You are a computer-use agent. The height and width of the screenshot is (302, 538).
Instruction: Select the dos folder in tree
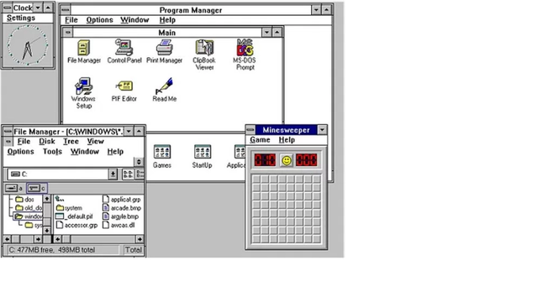coord(25,200)
